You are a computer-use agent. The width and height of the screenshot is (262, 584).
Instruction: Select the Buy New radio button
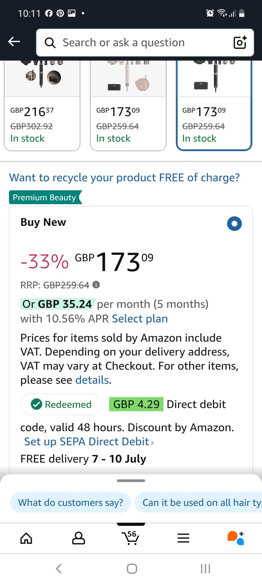(234, 224)
